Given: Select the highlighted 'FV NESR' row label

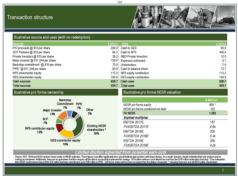Looking at the screenshot, I should click(x=129, y=113).
